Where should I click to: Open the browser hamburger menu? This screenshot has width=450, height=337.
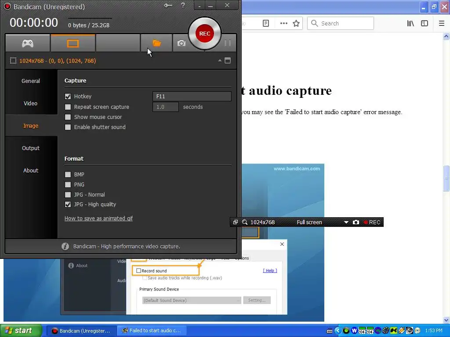[x=442, y=24]
